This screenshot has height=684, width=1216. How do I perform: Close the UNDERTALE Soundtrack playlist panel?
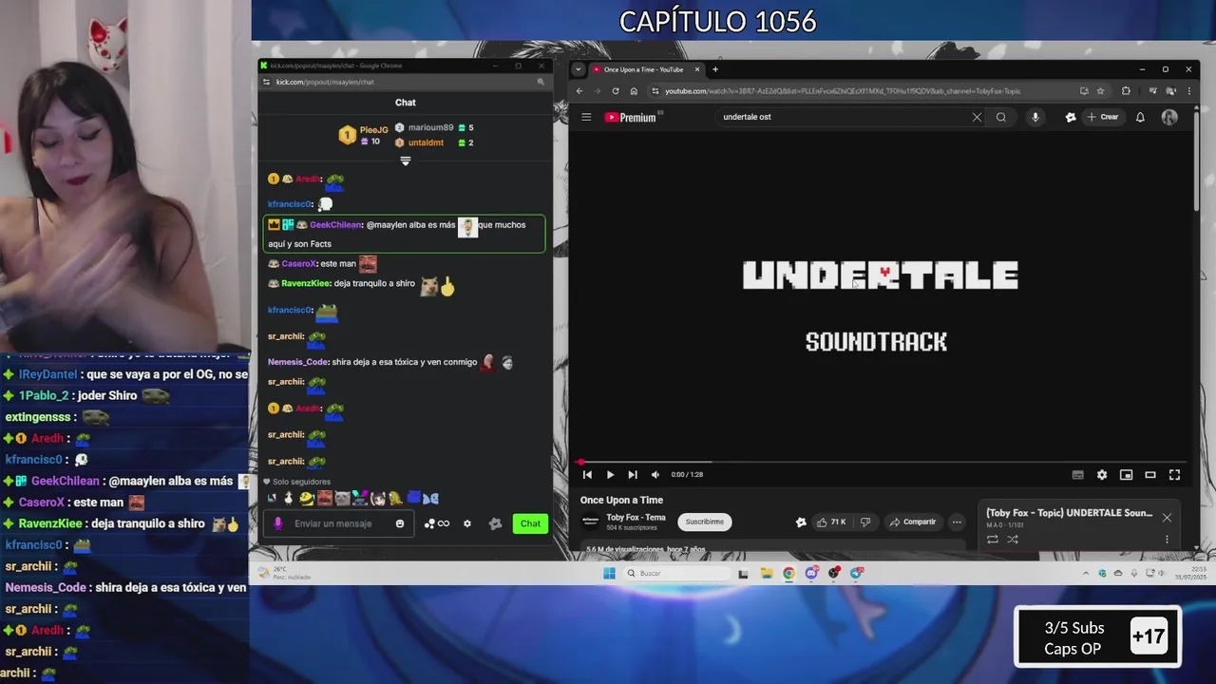[1167, 518]
